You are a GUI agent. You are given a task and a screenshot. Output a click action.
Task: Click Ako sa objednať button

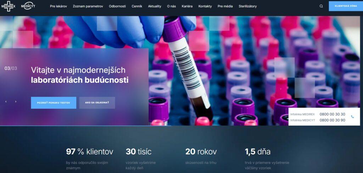coord(97,103)
